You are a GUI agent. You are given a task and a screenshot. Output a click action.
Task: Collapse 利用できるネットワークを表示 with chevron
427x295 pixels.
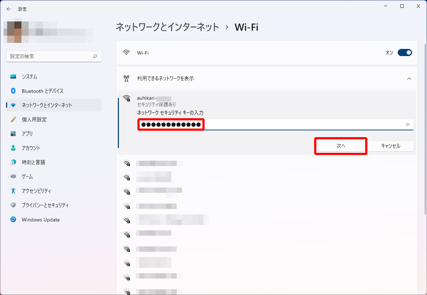(409, 79)
